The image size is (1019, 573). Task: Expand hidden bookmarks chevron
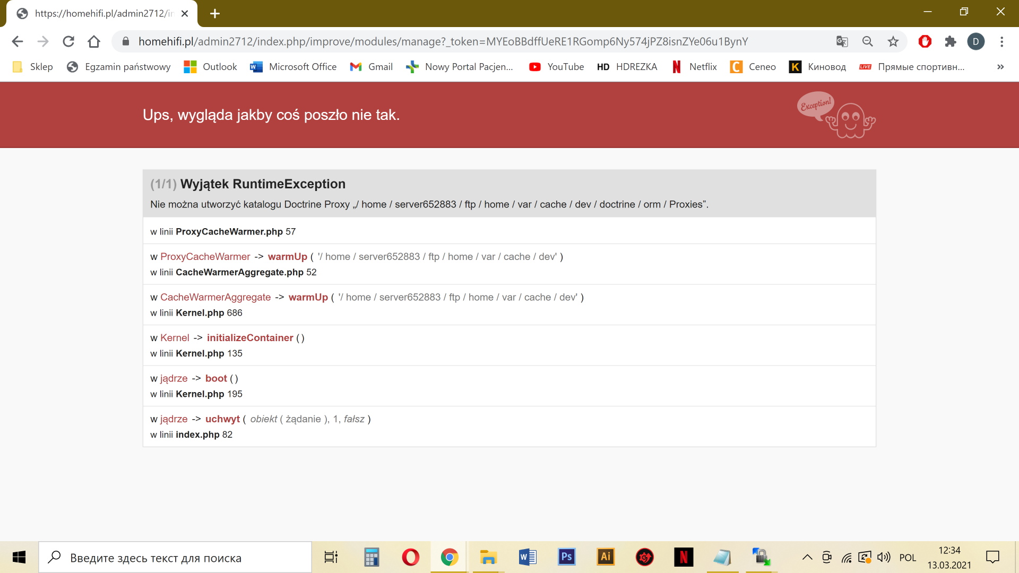1000,67
